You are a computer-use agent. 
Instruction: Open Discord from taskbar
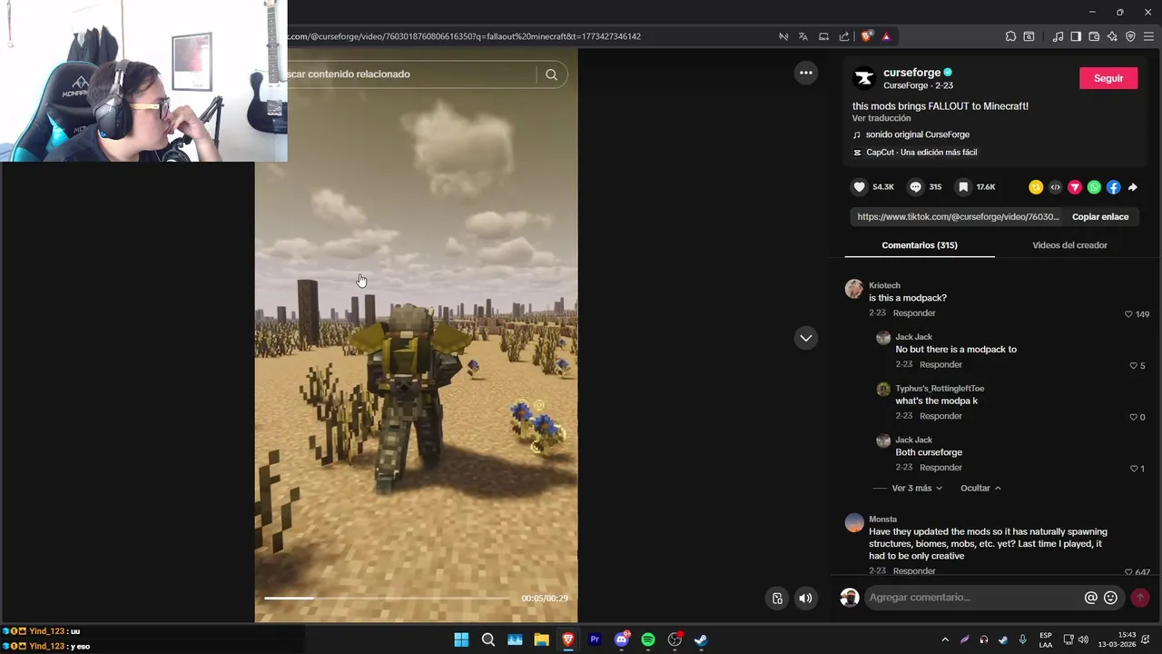(x=622, y=639)
